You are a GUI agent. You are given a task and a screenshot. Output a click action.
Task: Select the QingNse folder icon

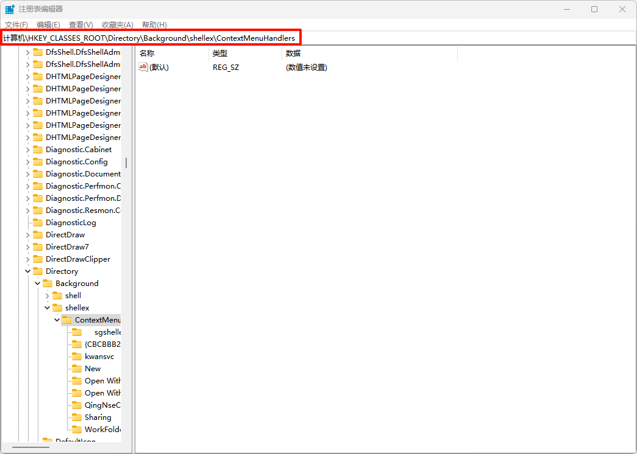point(76,405)
